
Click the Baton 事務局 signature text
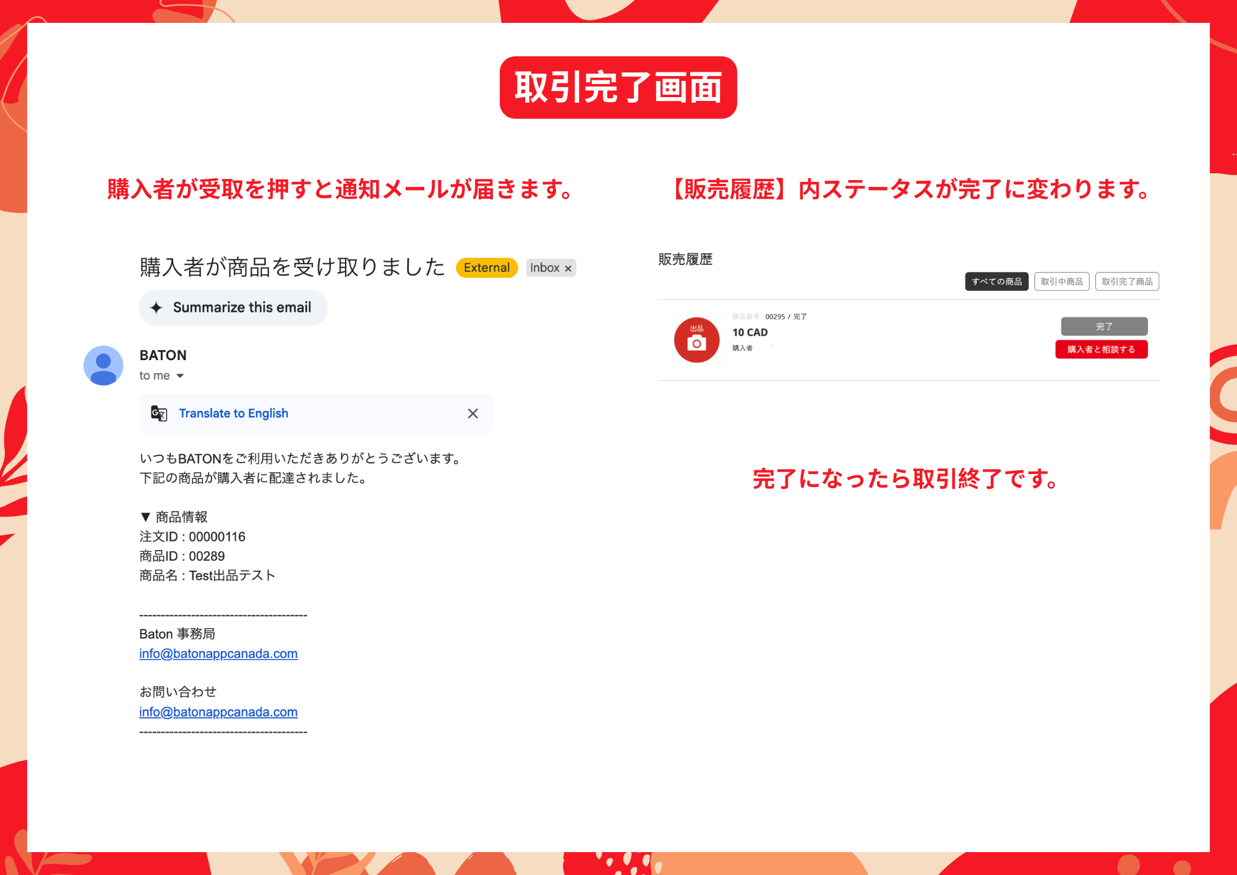coord(177,634)
